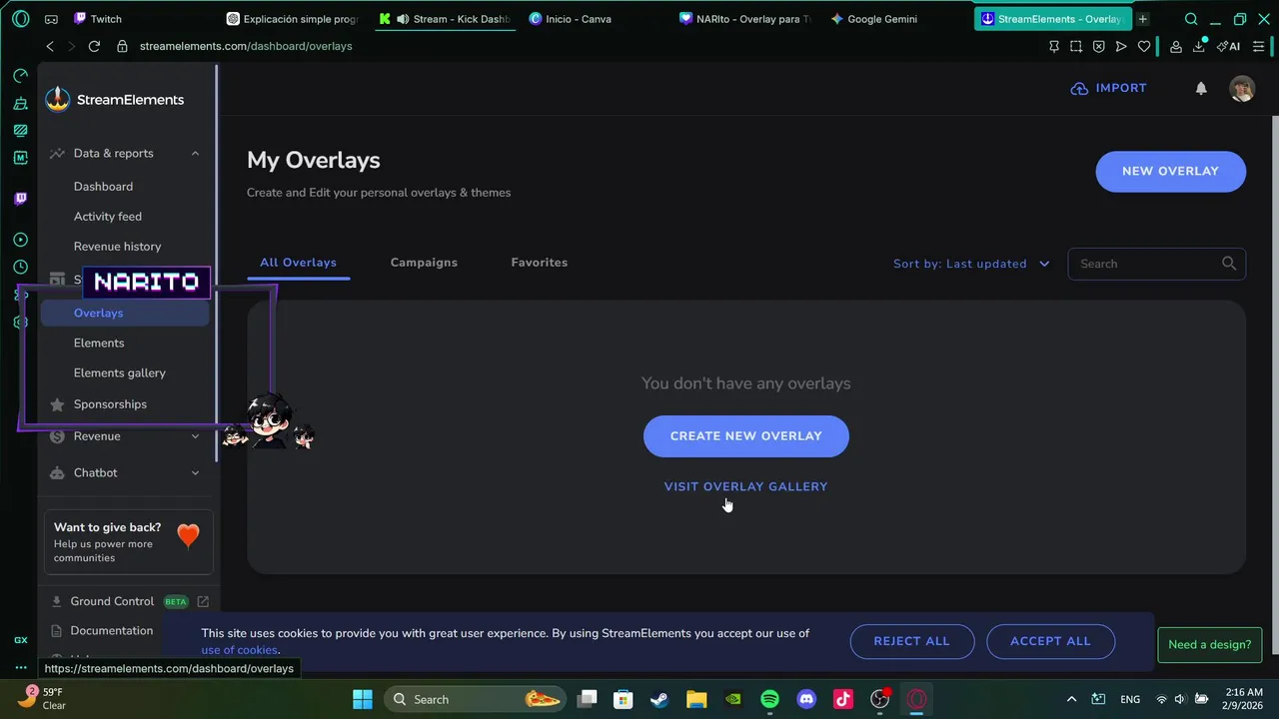The image size is (1279, 719).
Task: Open the history clock icon in Opera sidebar
Action: [x=21, y=267]
